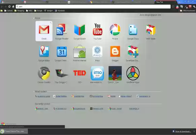Screen dimensions: 196x135
Task: Open the Adobe link in Most visited
Action: [x=111, y=96]
